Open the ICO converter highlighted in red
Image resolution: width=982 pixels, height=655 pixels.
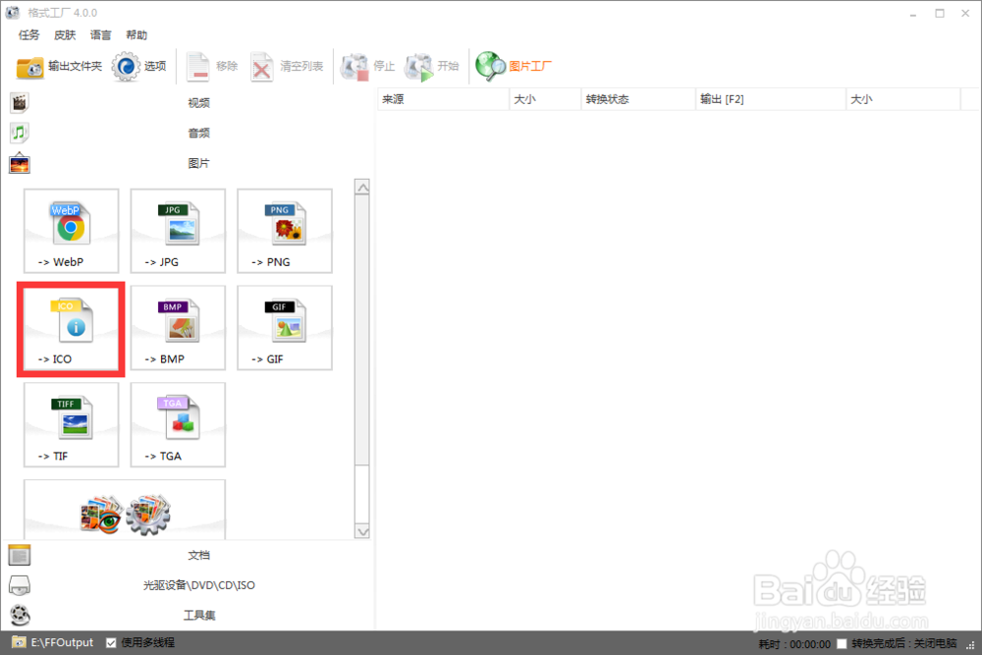tap(71, 328)
